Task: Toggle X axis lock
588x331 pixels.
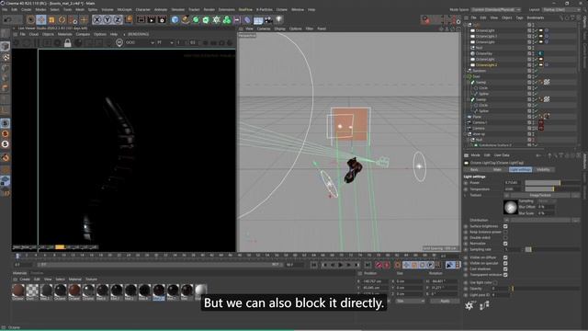Action: click(97, 19)
